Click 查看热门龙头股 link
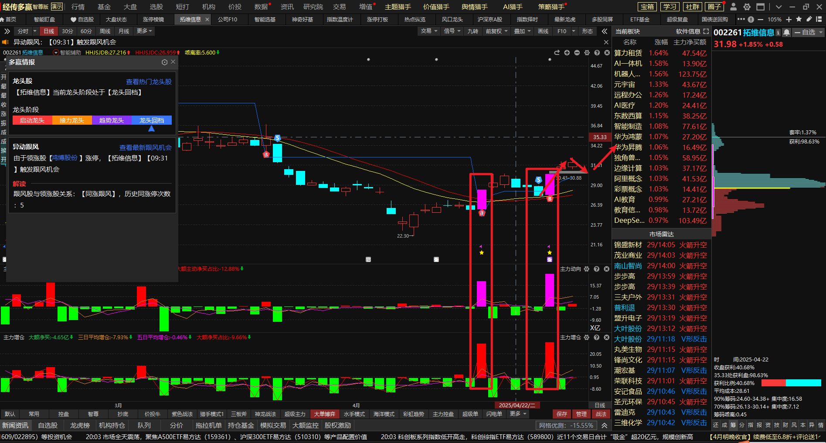The width and height of the screenshot is (826, 443). [x=149, y=82]
